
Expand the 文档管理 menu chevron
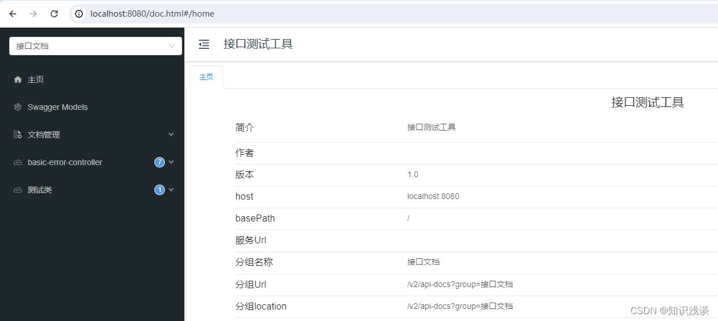pos(171,135)
